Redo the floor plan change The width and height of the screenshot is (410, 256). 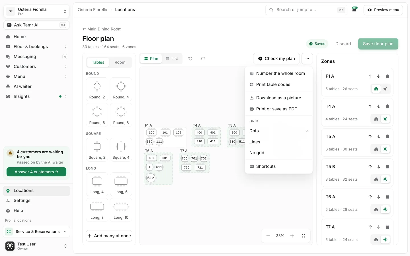(203, 59)
